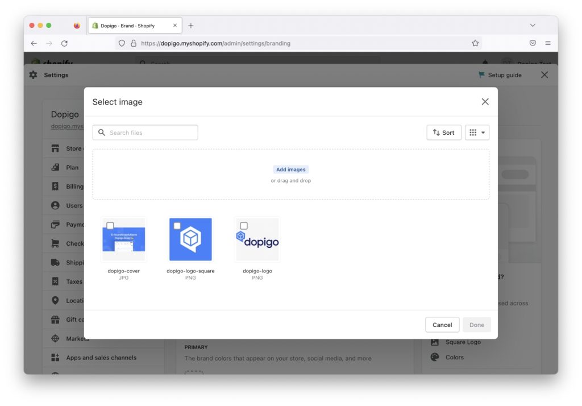This screenshot has width=582, height=406.
Task: Click the address bar URL
Action: (215, 43)
